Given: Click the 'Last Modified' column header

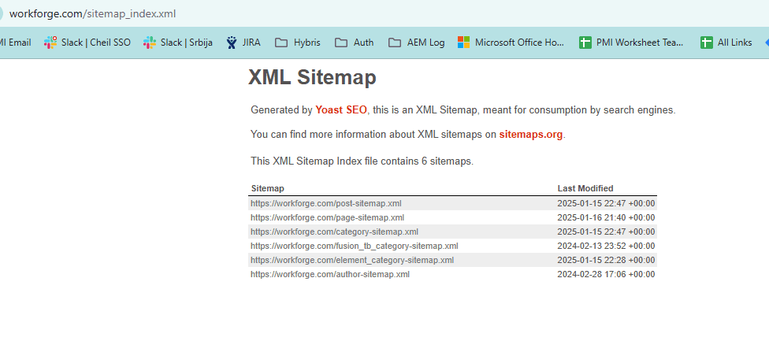Looking at the screenshot, I should [x=585, y=189].
